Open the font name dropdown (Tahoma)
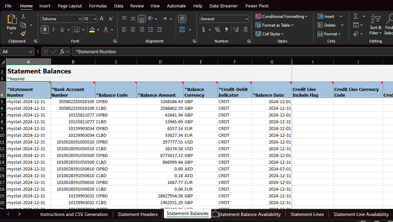 click(61, 19)
